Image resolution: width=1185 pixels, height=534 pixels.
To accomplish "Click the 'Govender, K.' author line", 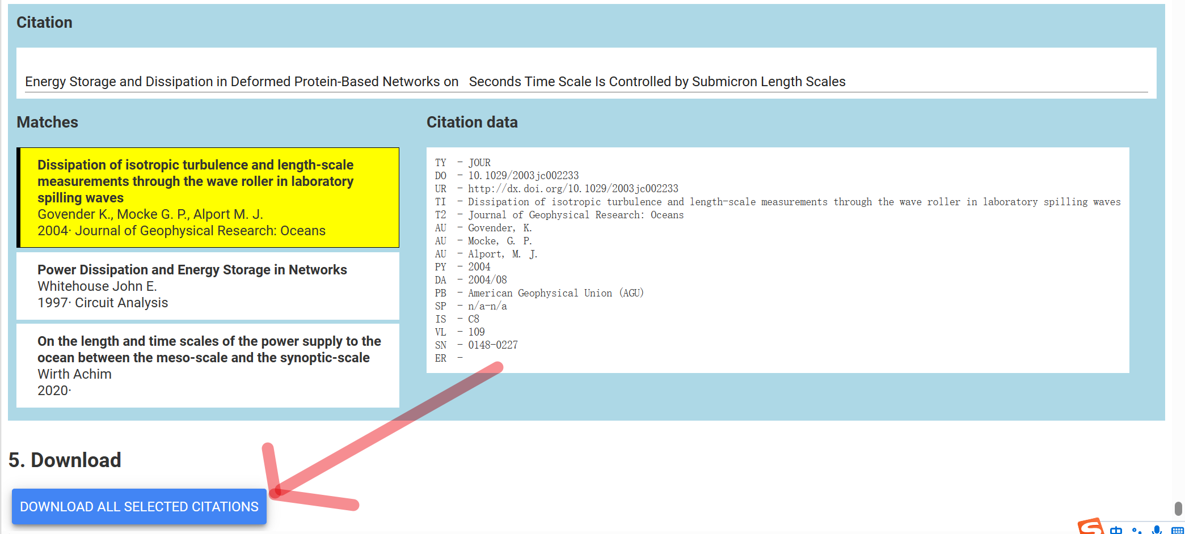I will pyautogui.click(x=483, y=227).
